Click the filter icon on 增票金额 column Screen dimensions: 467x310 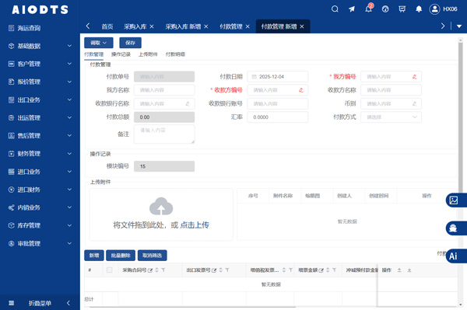[x=334, y=270]
